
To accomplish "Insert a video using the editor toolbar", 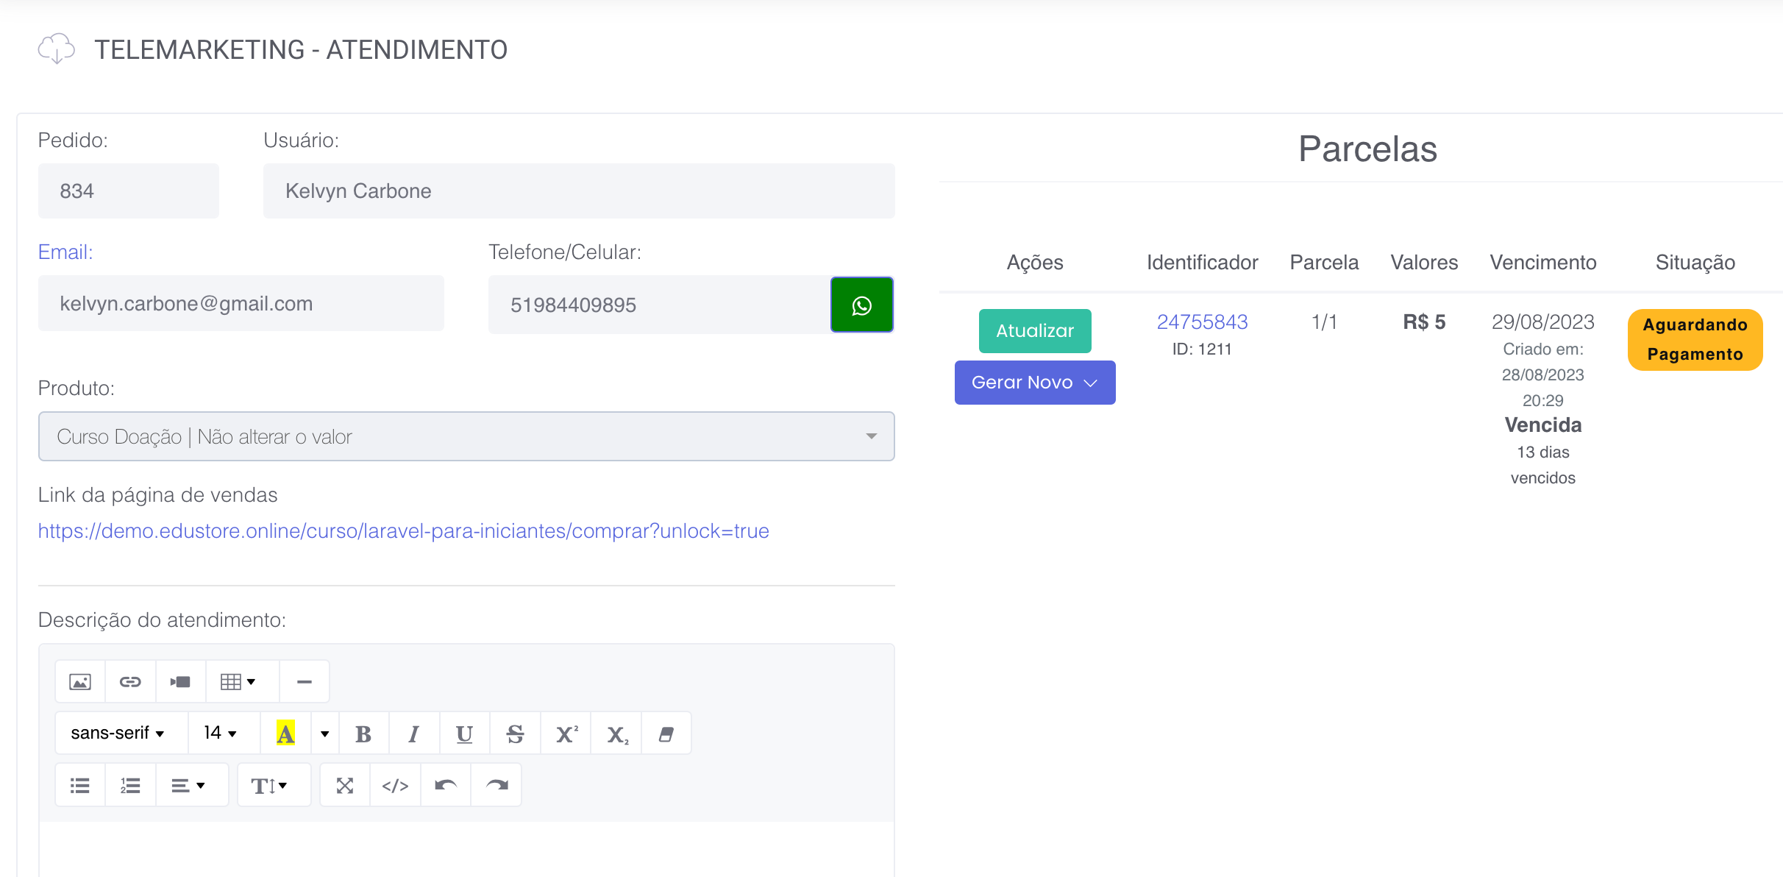I will click(180, 682).
